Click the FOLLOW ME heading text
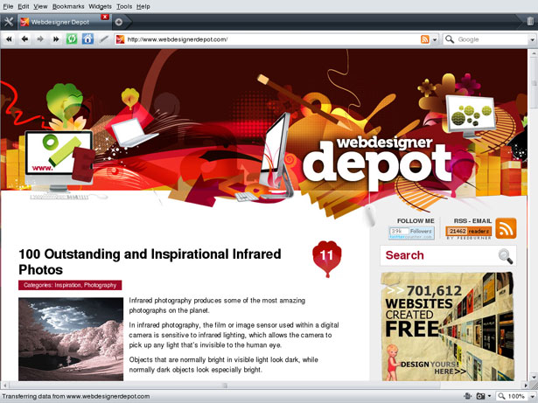Screen dimensions: 538x403 click(416, 221)
